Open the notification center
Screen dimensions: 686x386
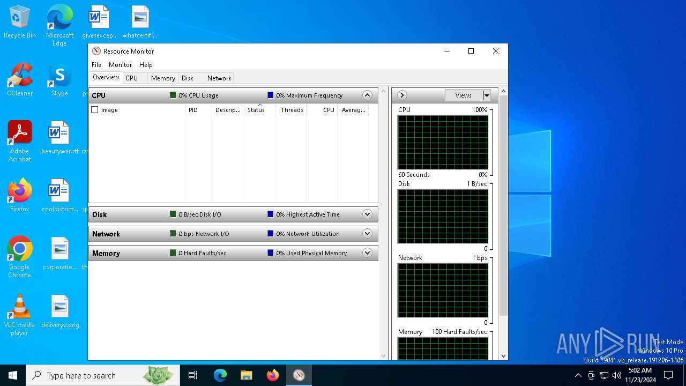click(x=668, y=375)
